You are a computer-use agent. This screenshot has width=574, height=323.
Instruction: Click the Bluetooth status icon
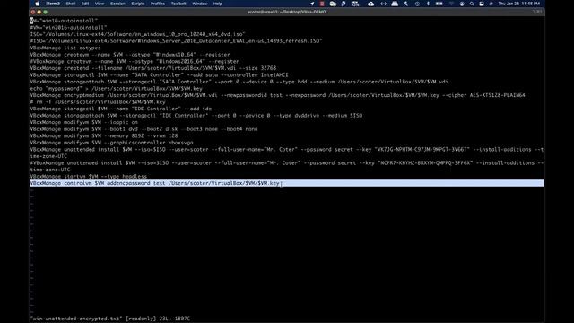428,4
